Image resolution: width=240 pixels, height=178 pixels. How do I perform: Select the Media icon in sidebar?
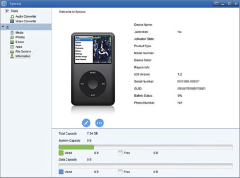coord(12,33)
